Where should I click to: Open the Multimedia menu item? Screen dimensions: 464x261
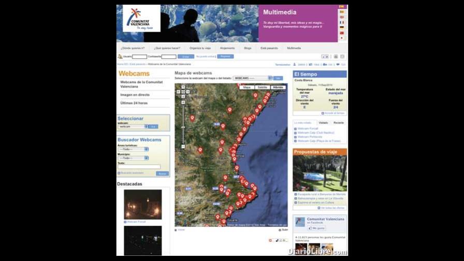click(294, 48)
